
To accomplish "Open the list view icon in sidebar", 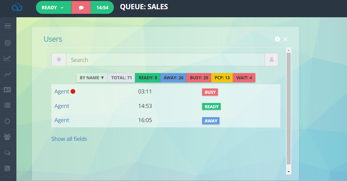I will pos(7,105).
